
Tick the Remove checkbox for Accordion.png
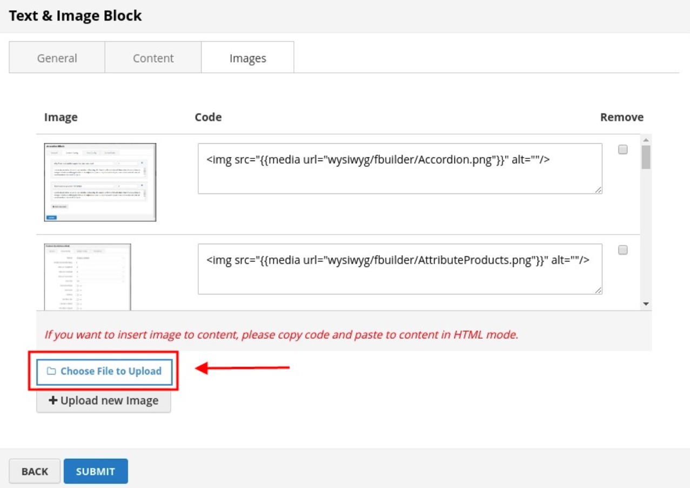pyautogui.click(x=623, y=150)
